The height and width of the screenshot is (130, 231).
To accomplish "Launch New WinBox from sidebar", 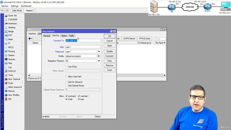I will pyautogui.click(x=14, y=95).
